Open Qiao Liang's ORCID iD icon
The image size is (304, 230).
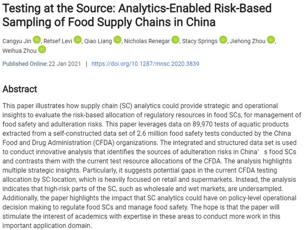(117, 40)
